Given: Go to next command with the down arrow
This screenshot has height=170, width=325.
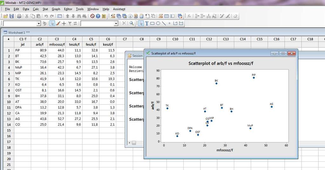Looking at the screenshot, I should 73,16.
